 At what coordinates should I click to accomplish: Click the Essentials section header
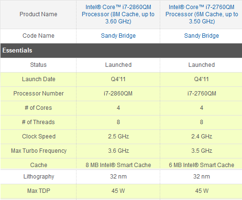tap(121, 51)
